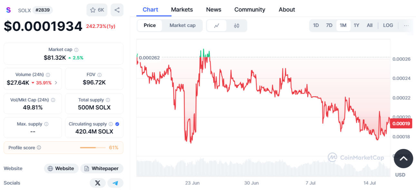
Task: Add SOLX to watchlist with star button
Action: point(97,10)
